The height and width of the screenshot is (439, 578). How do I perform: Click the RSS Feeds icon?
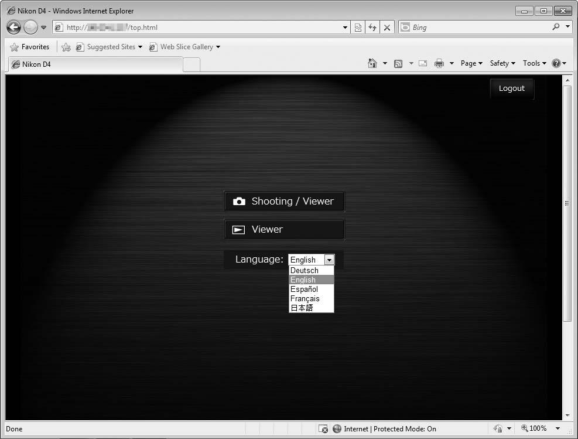[x=398, y=64]
